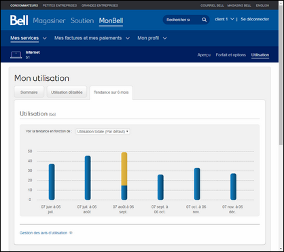284x252 pixels.
Task: Open Courriel Bell link
Action: pos(212,5)
